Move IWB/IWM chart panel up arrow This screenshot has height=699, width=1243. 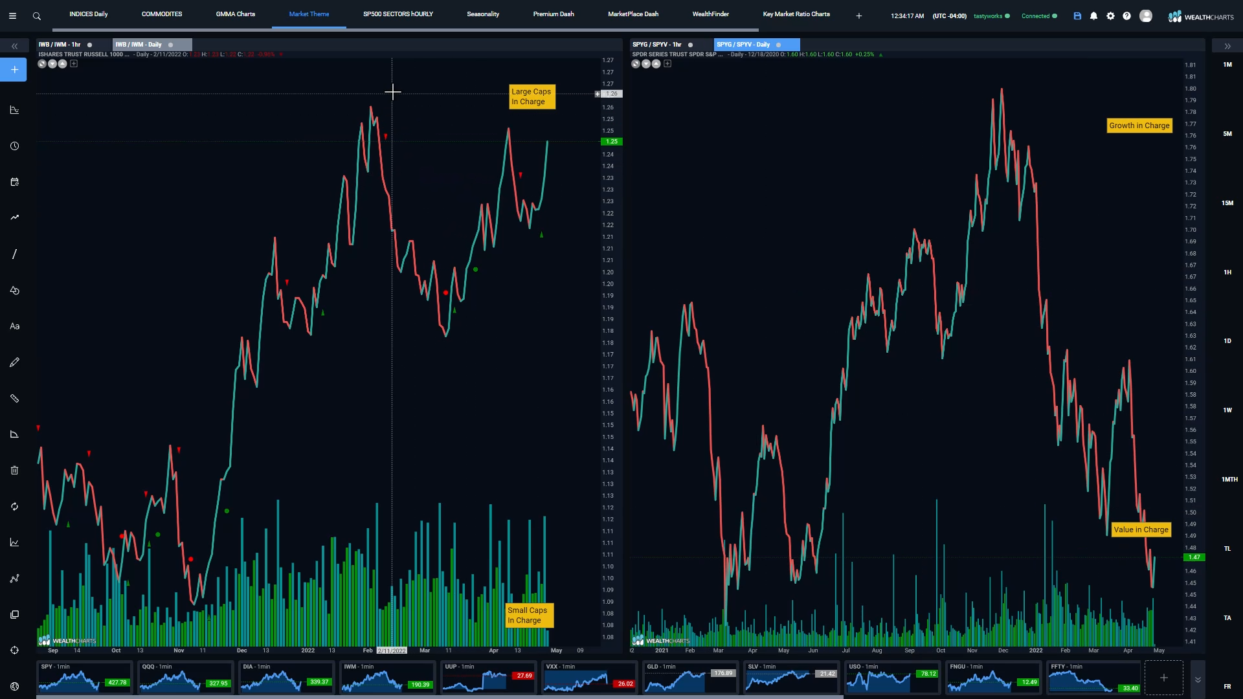[62, 63]
